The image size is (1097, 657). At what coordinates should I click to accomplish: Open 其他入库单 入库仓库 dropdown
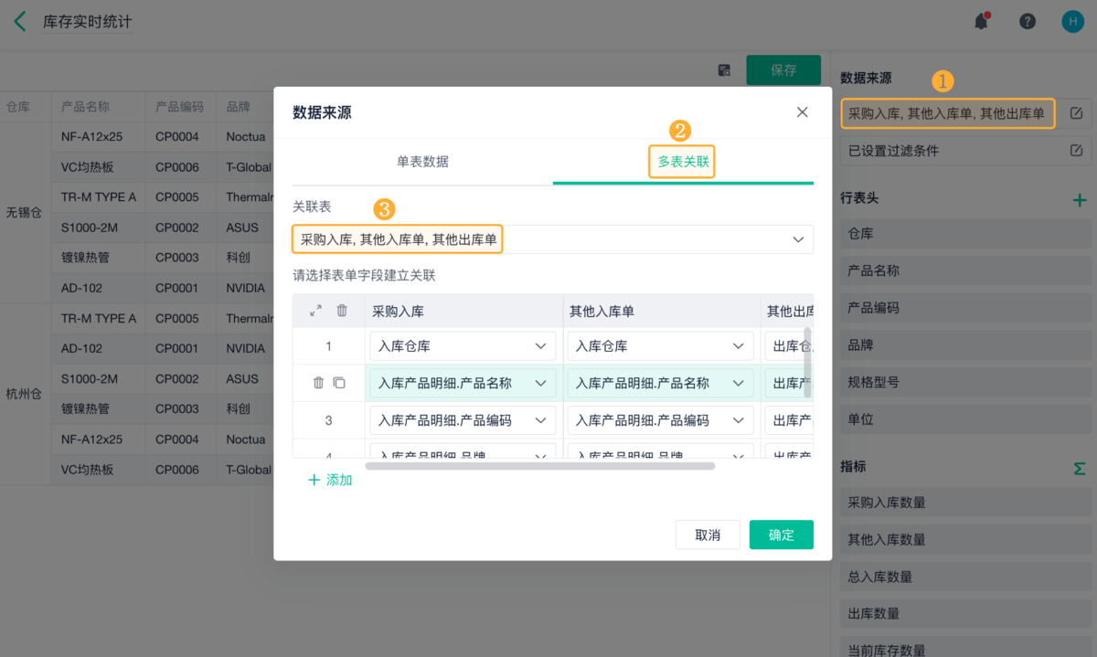[660, 346]
